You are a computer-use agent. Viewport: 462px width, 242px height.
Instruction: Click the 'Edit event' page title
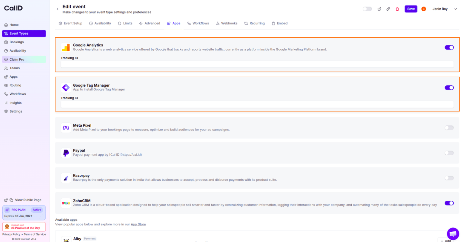tap(74, 6)
